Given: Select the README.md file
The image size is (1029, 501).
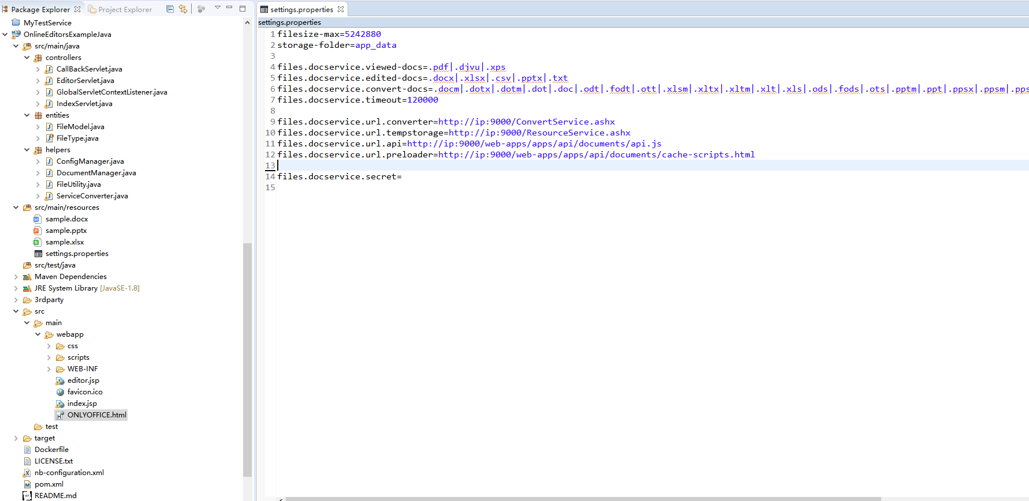Looking at the screenshot, I should click(55, 496).
